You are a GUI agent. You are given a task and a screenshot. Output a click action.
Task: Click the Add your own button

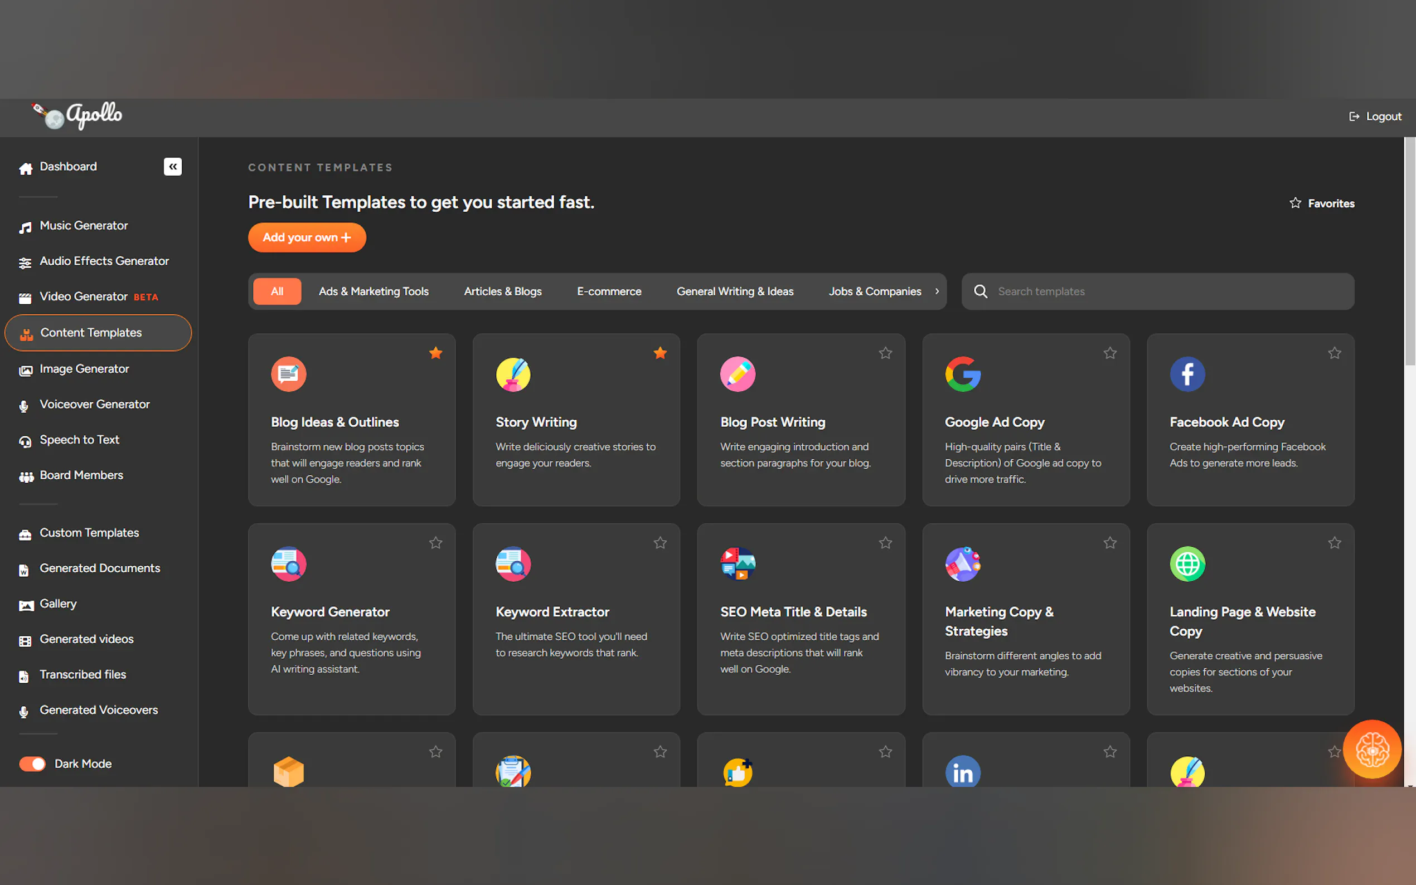point(307,237)
